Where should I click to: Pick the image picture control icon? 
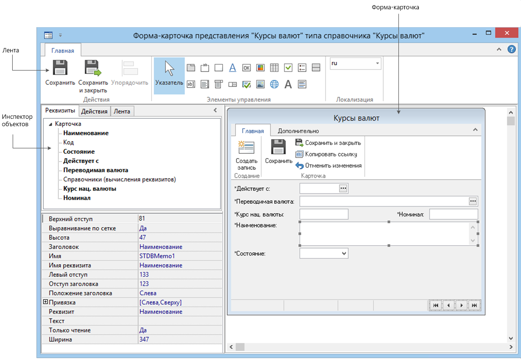click(x=260, y=85)
